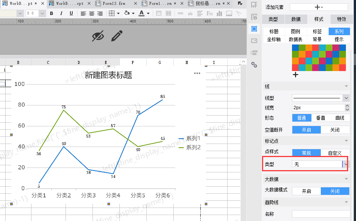Click the 趋势线 名称 input field
356x221 pixels.
pos(320,214)
